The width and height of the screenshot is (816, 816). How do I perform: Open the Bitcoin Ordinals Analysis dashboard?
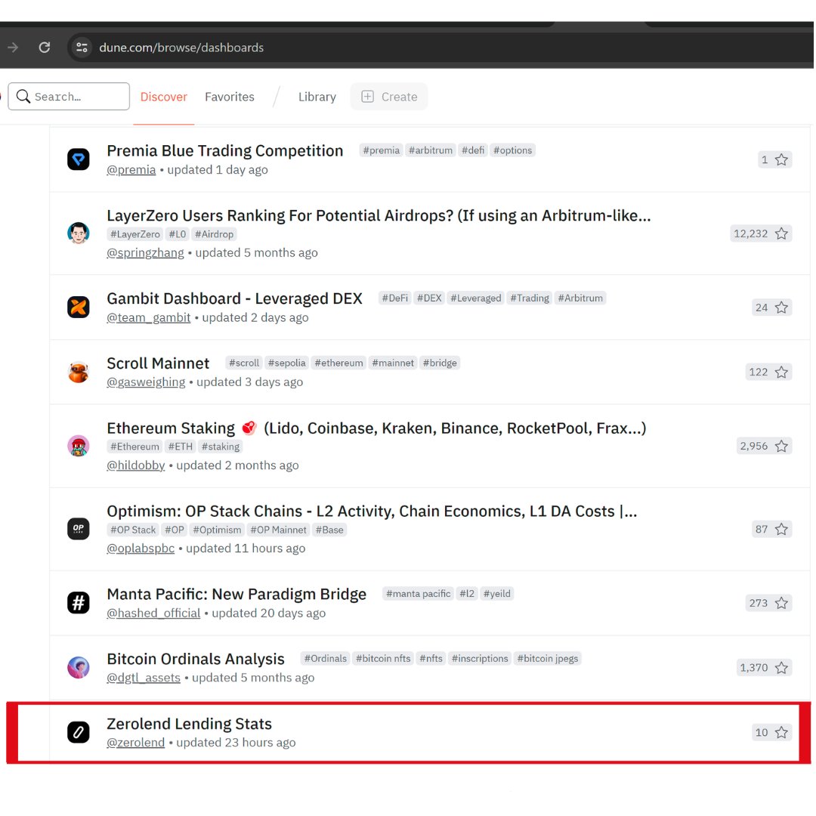(196, 659)
